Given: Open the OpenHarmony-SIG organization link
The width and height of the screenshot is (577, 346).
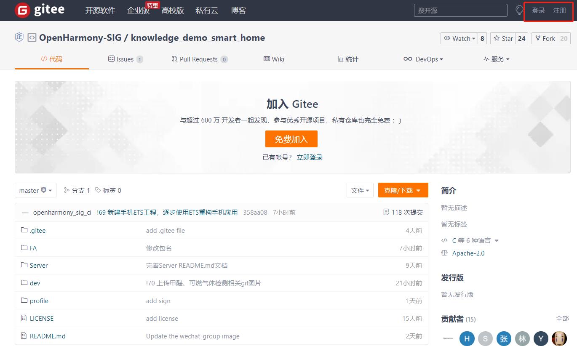Looking at the screenshot, I should click(80, 37).
